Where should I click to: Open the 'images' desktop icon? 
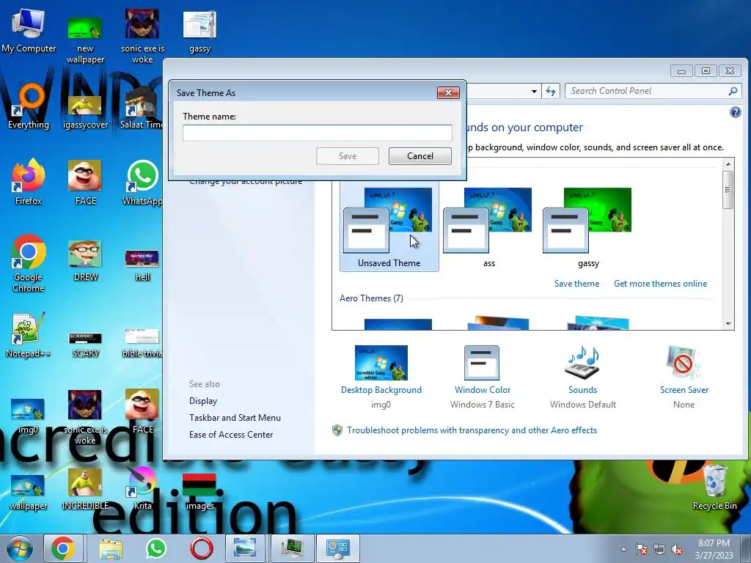[x=199, y=492]
